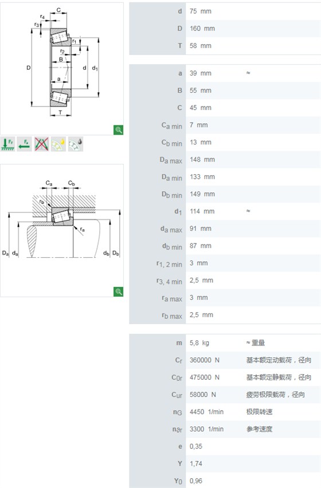
Task: Select the Da min value 133 mm
Action: pos(202,177)
